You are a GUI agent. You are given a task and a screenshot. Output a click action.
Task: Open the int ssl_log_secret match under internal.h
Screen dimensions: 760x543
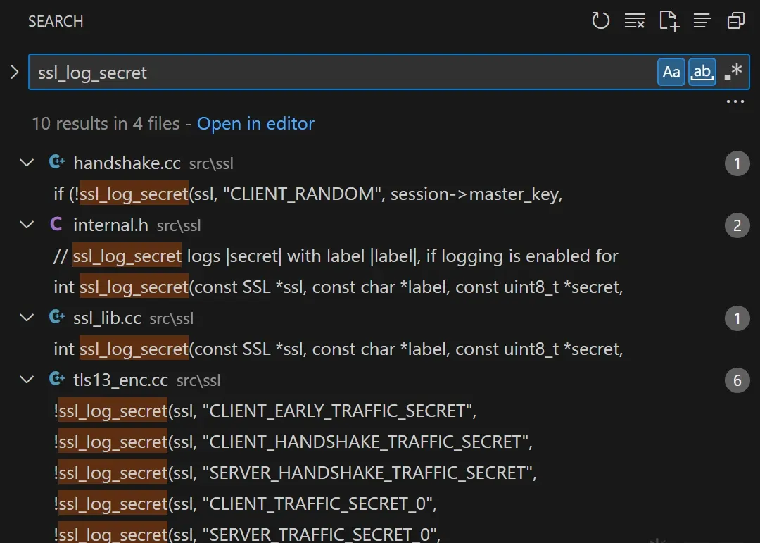[x=338, y=287]
